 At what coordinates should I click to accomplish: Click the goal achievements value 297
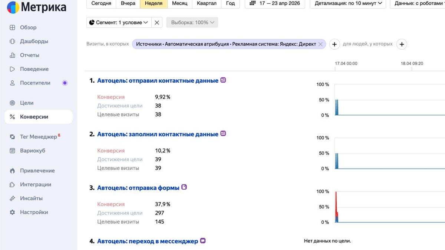click(159, 213)
